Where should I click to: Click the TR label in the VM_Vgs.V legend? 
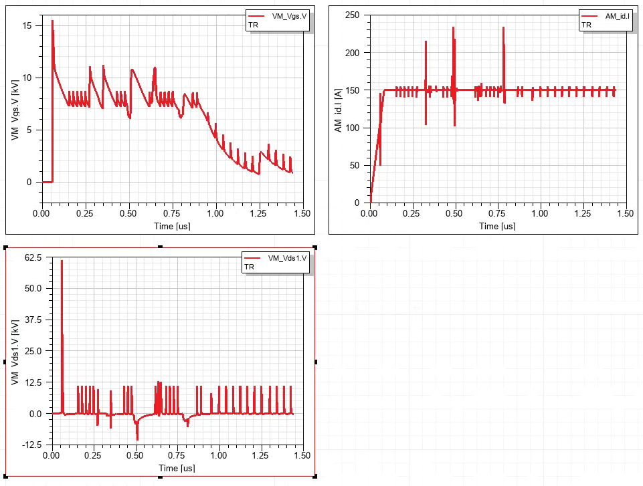(x=253, y=25)
